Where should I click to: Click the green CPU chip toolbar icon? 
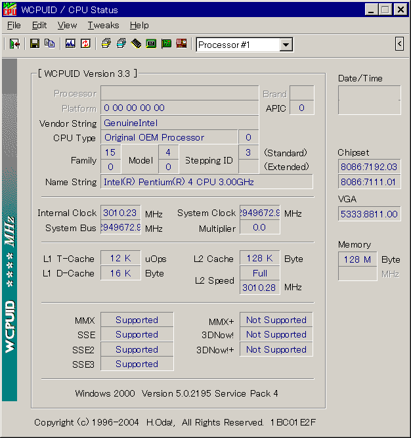(x=151, y=44)
